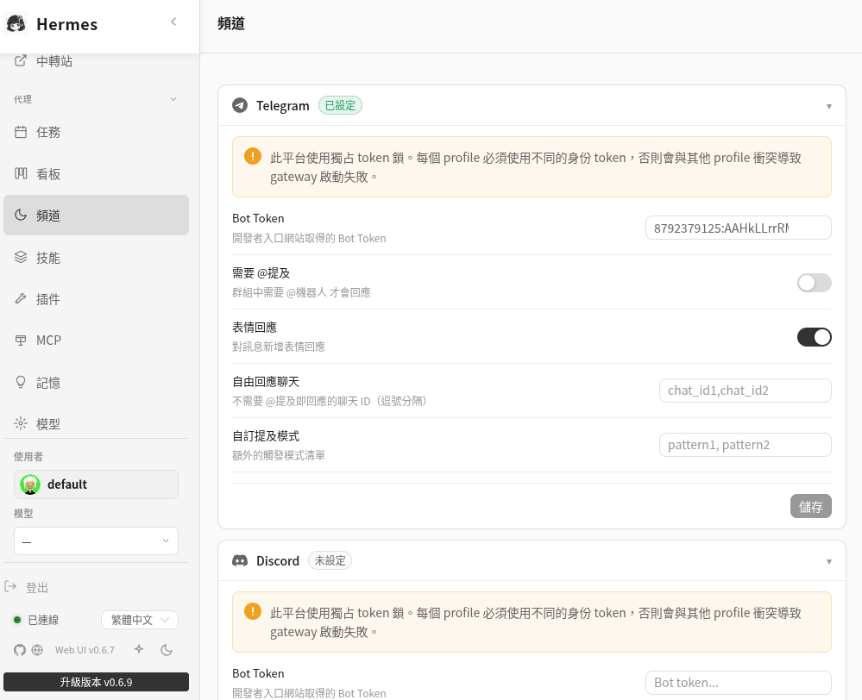The height and width of the screenshot is (700, 862).
Task: Collapse the Telegram channel panel
Action: click(829, 107)
